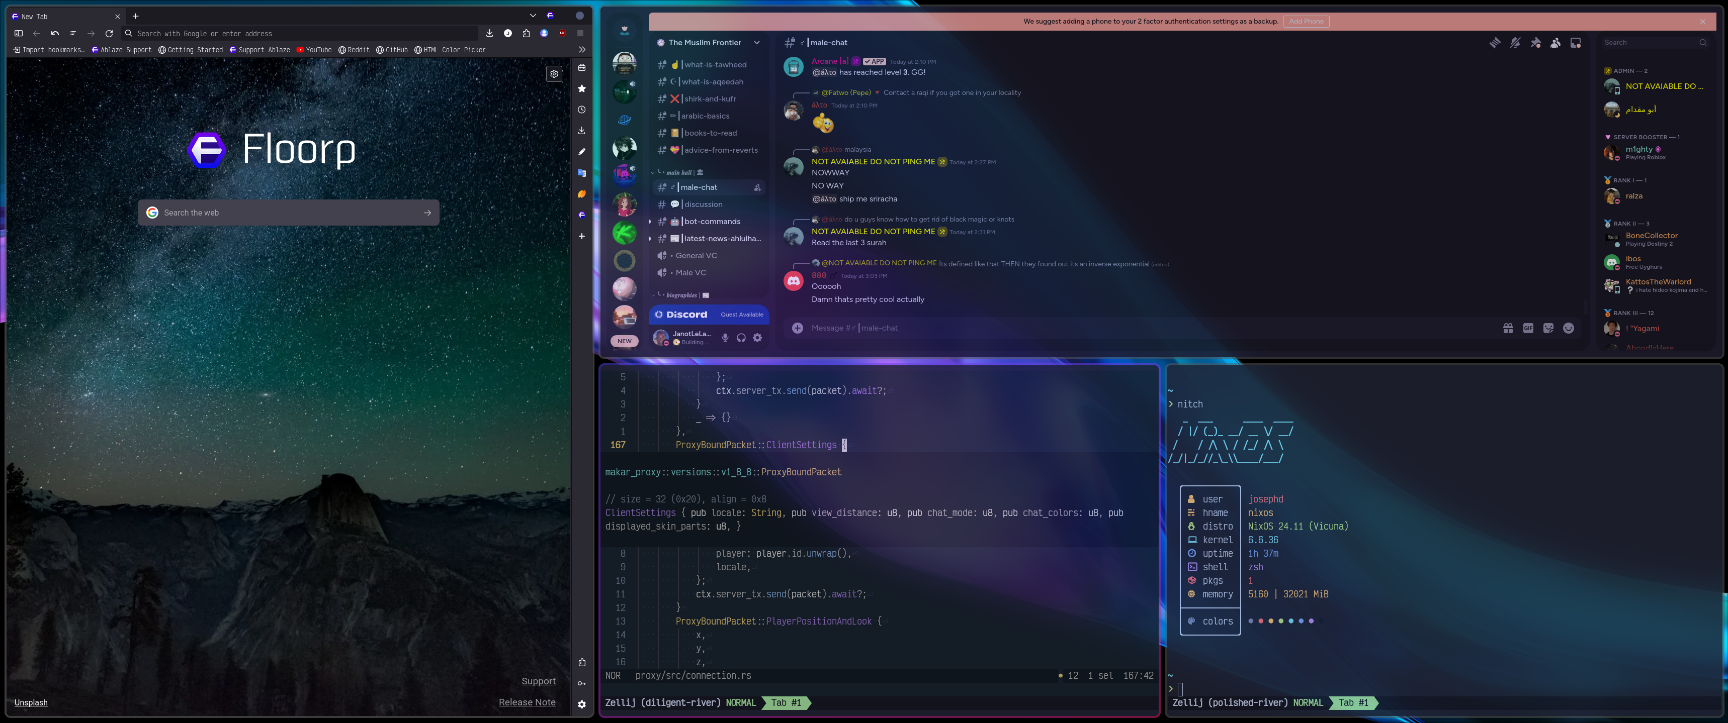Expand The Muslim Frontier server menu

757,43
